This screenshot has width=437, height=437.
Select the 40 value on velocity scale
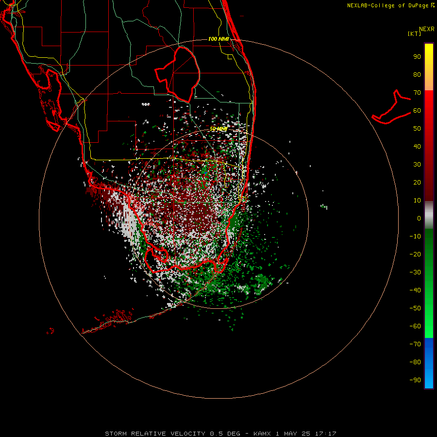417,146
